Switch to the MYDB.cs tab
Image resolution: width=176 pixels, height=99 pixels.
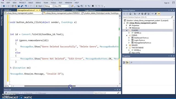(x=75, y=10)
